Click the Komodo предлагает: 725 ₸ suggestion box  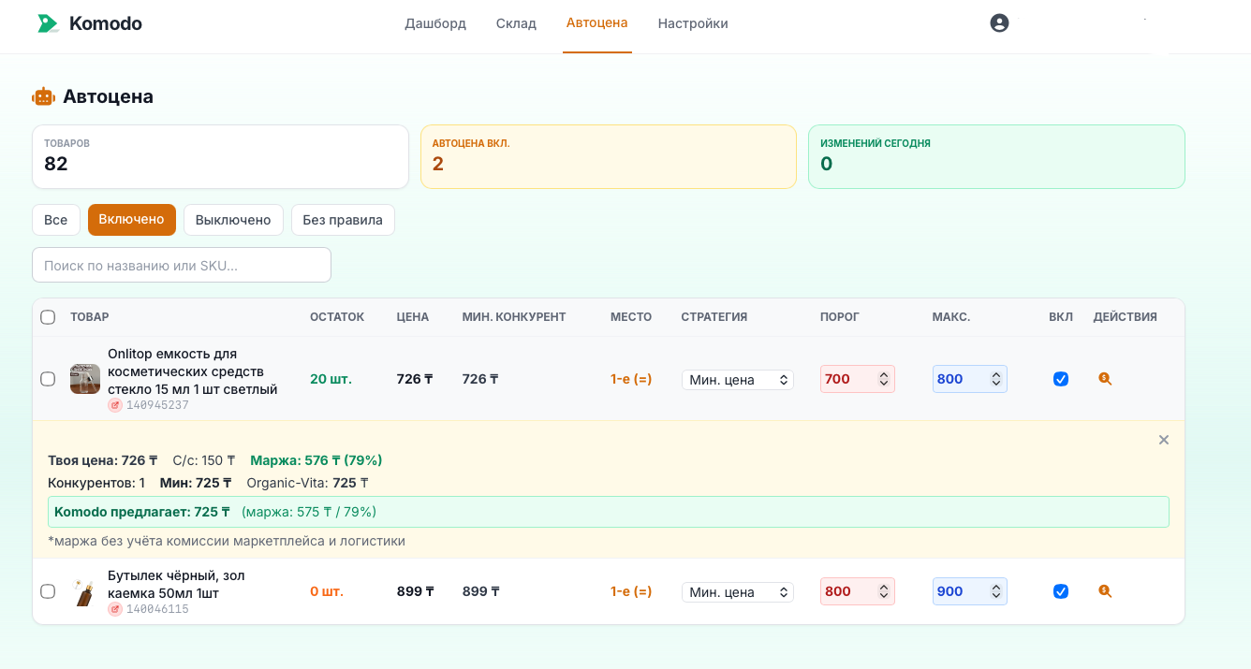tap(609, 512)
